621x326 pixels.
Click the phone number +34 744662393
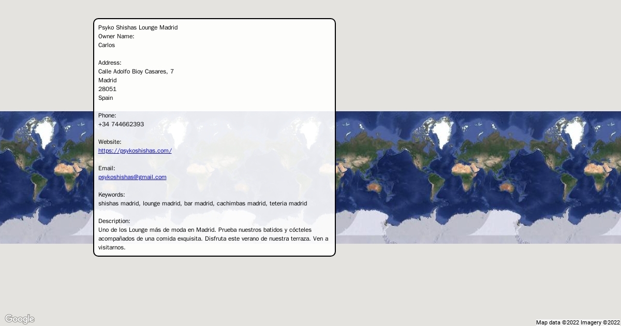(121, 124)
